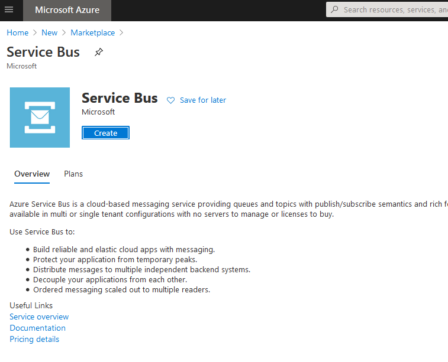Click "Microsoft" publisher text under Create heading
The width and height of the screenshot is (448, 362).
tap(98, 112)
